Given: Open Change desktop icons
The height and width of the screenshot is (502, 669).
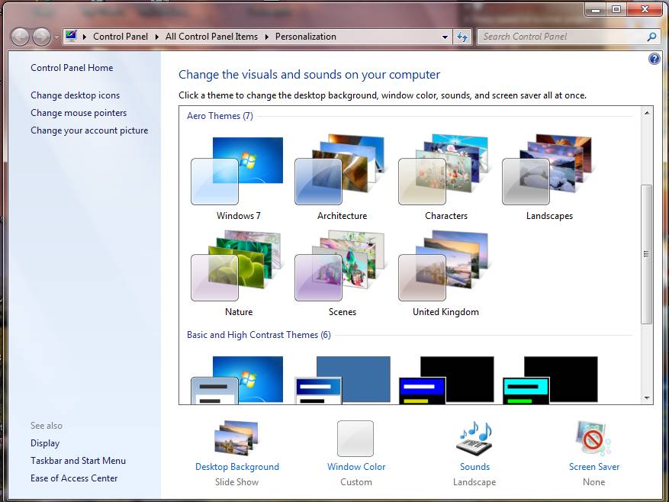Looking at the screenshot, I should click(75, 95).
